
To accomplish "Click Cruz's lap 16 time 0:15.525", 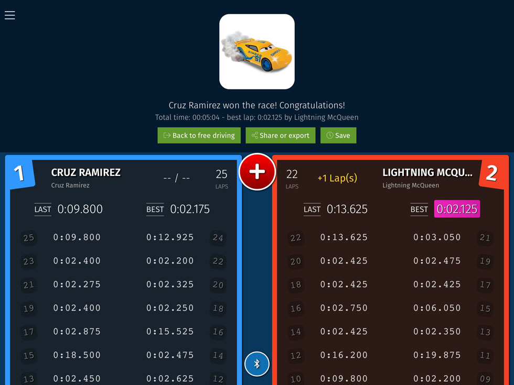I will (x=170, y=332).
